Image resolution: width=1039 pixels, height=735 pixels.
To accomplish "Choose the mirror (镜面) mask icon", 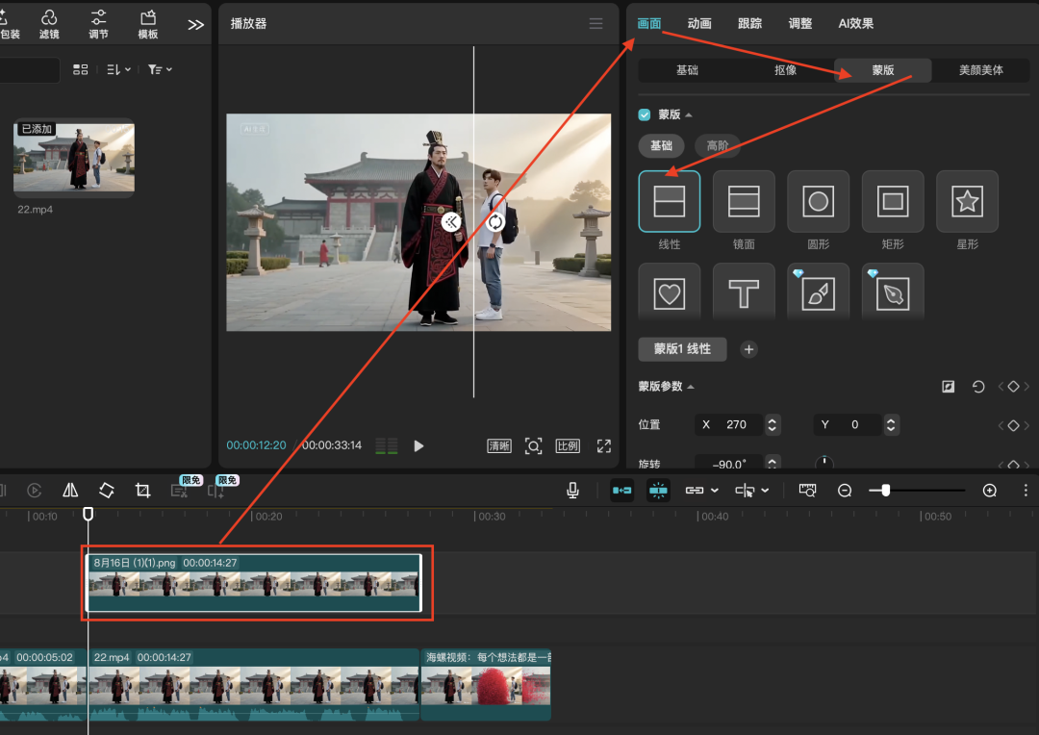I will click(x=744, y=201).
